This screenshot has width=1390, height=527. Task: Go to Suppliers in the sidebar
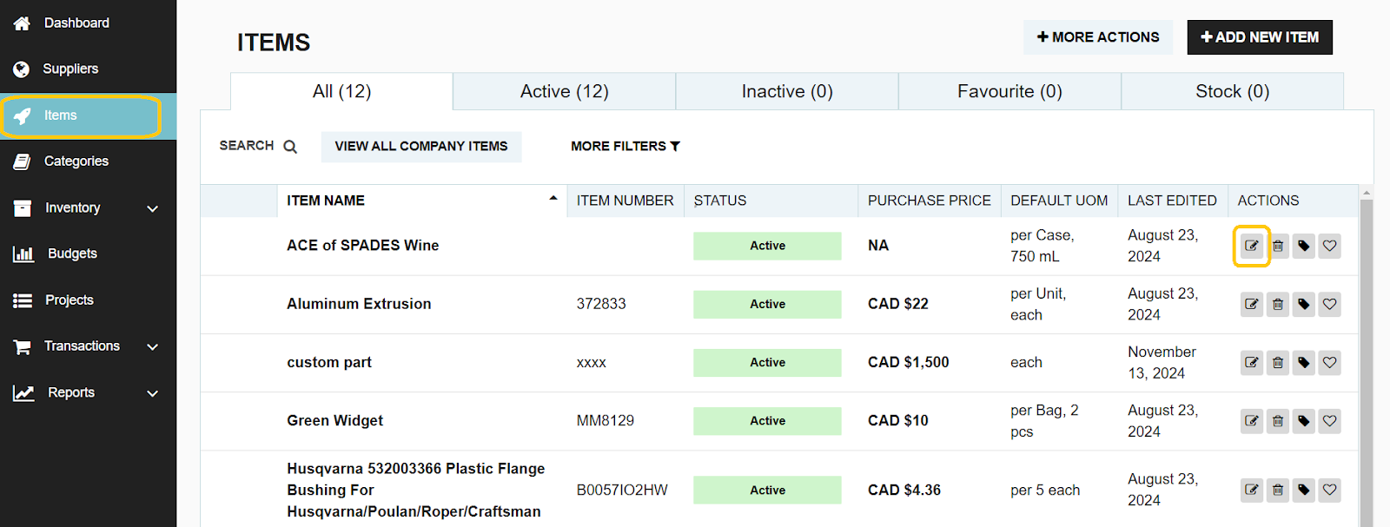click(x=70, y=69)
